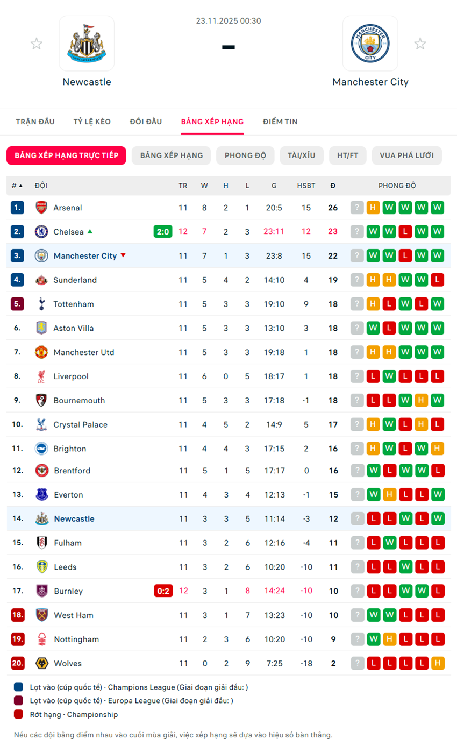Open the Sunderland team link
This screenshot has width=457, height=739.
click(75, 280)
